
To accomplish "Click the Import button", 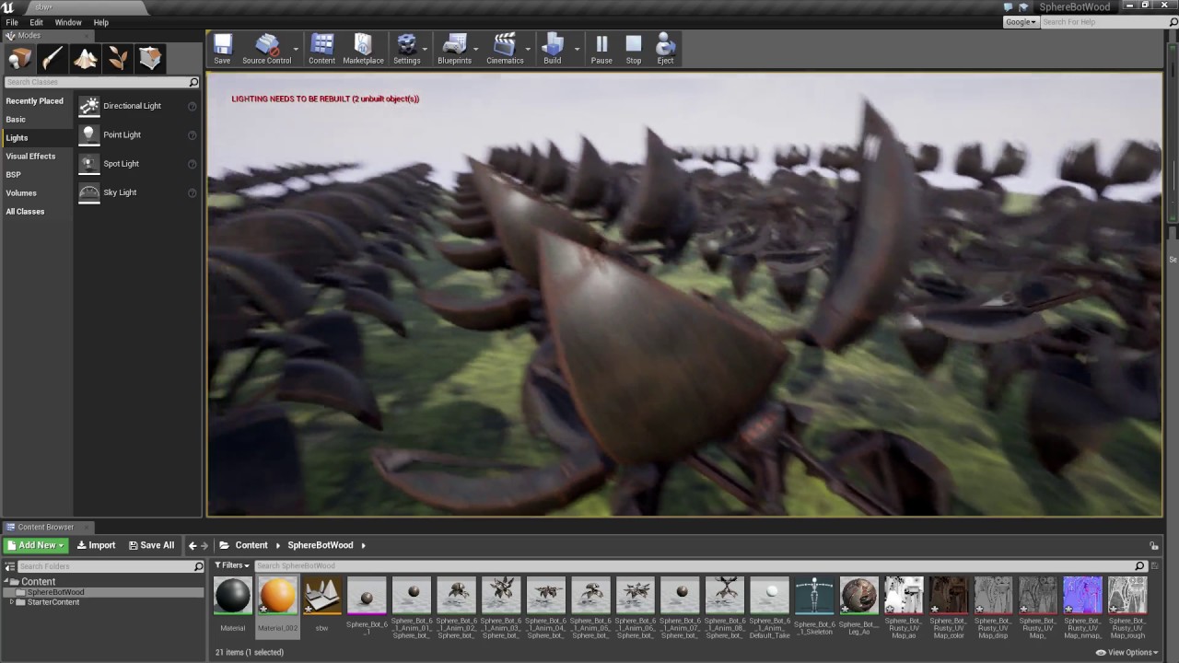I will point(96,545).
